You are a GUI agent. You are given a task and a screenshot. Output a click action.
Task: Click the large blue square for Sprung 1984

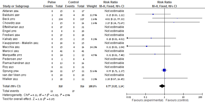click(164, 70)
